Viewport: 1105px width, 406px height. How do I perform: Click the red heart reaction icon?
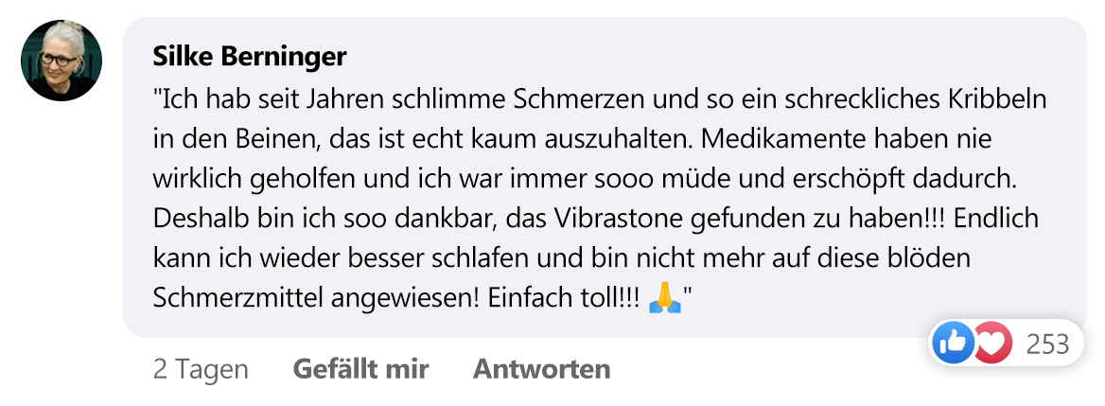[x=990, y=342]
